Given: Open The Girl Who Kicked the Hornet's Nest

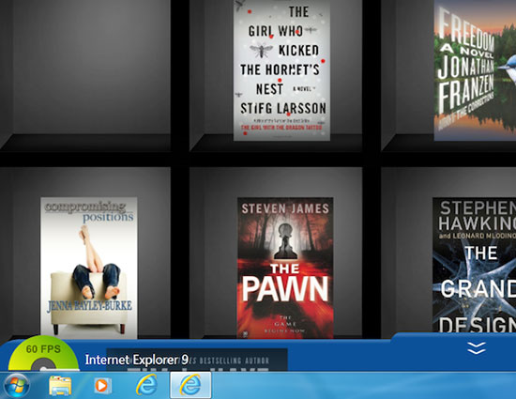Looking at the screenshot, I should [x=281, y=70].
